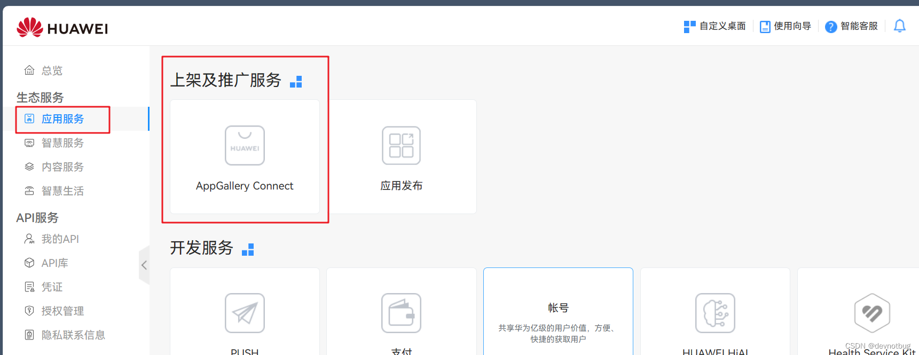Open API库 in the sidebar
919x355 pixels.
(x=55, y=263)
